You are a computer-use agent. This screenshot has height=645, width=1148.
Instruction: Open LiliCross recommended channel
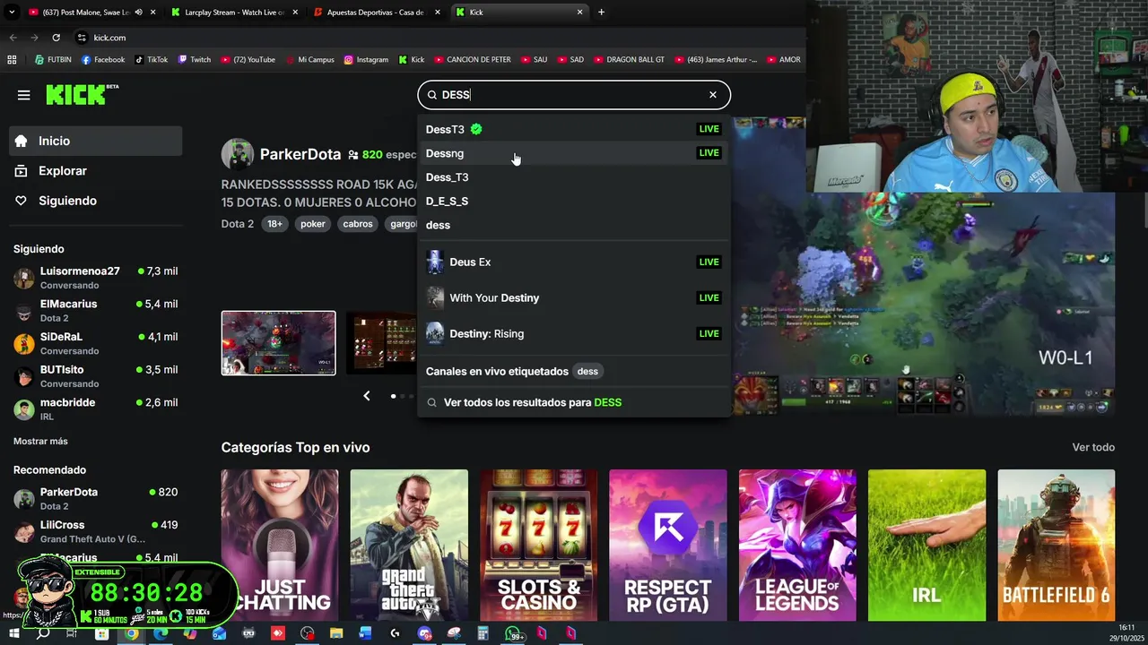[96, 531]
